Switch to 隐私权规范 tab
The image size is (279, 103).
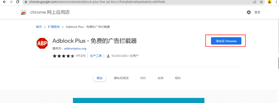[x=121, y=78]
